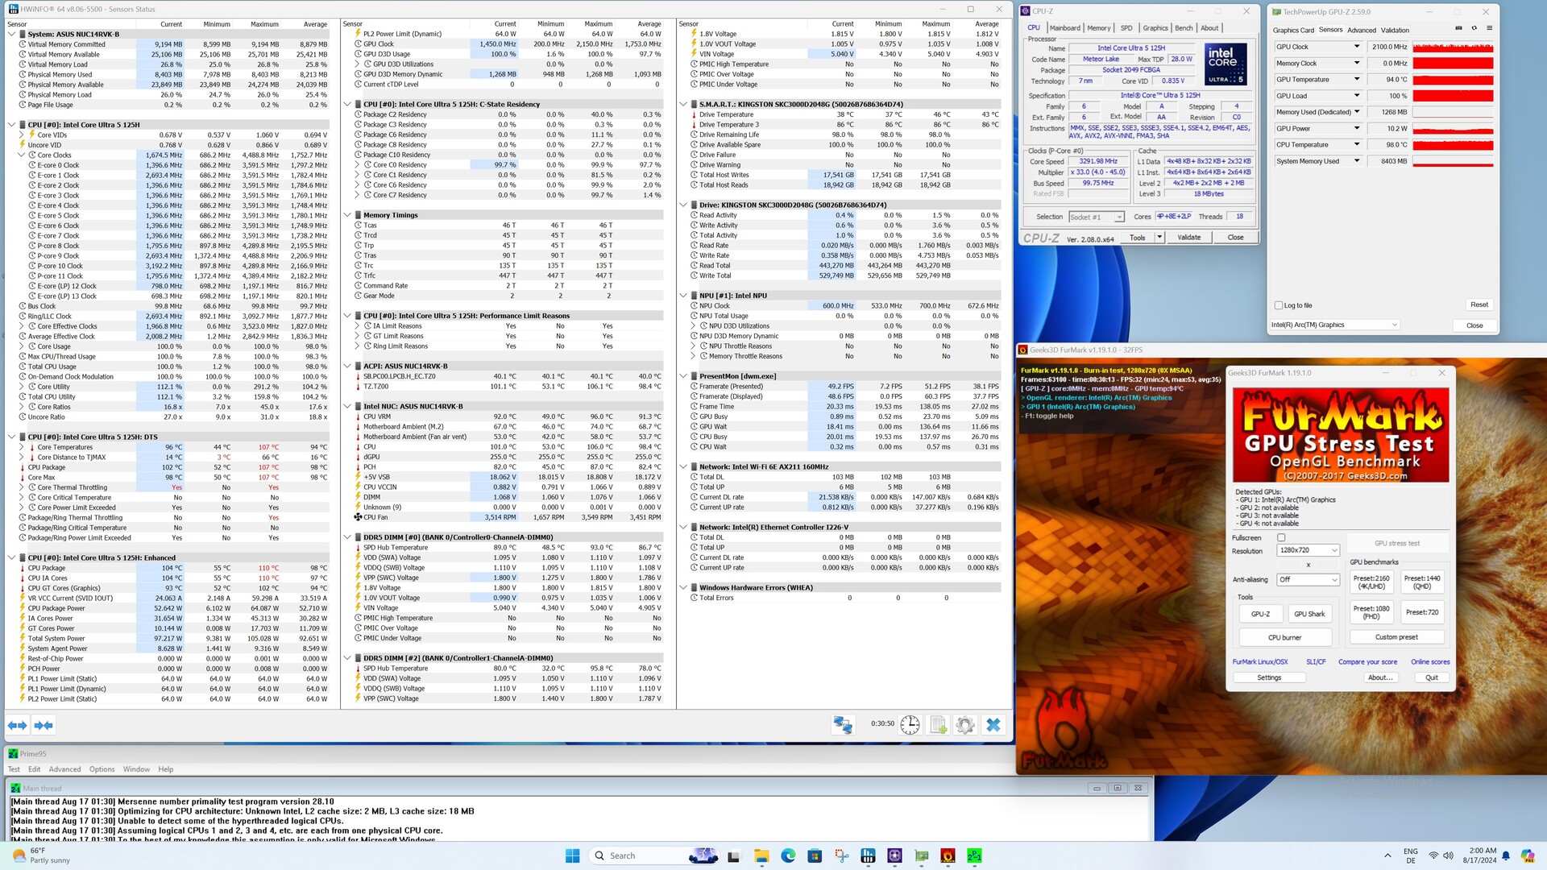
Task: Click the GPU Load graph in GPU-Z
Action: click(1453, 96)
